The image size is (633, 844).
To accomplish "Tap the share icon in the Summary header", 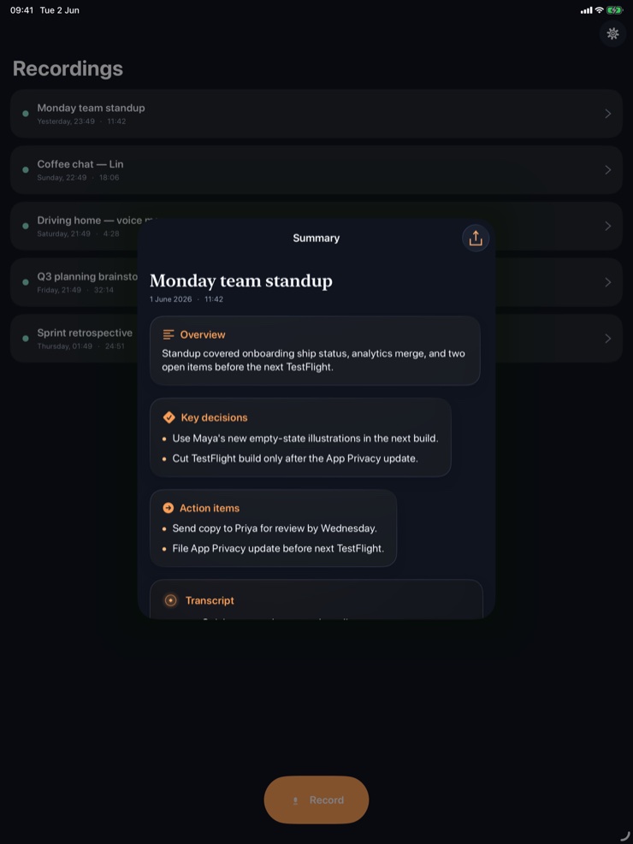I will pyautogui.click(x=476, y=238).
